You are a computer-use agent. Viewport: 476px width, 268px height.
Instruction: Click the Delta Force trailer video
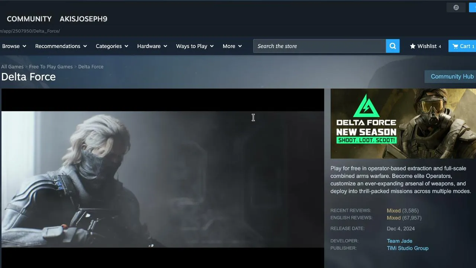click(163, 178)
